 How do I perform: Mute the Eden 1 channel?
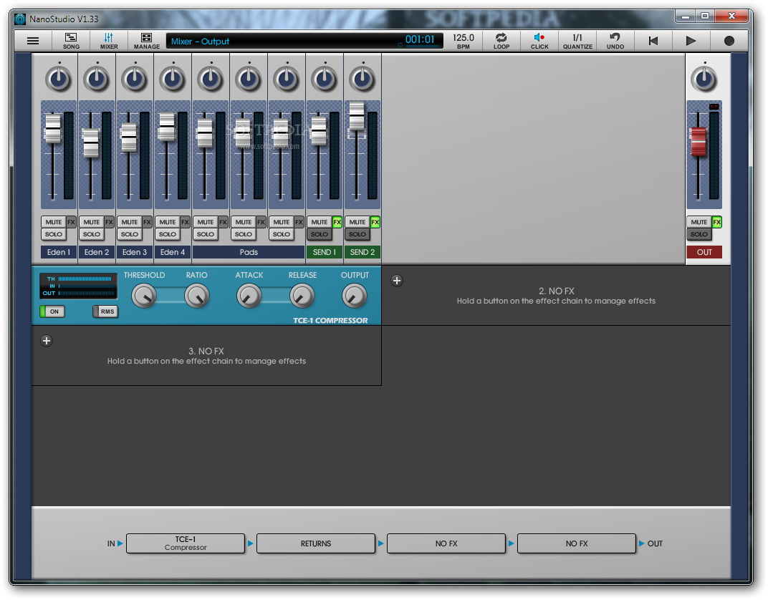tap(53, 222)
